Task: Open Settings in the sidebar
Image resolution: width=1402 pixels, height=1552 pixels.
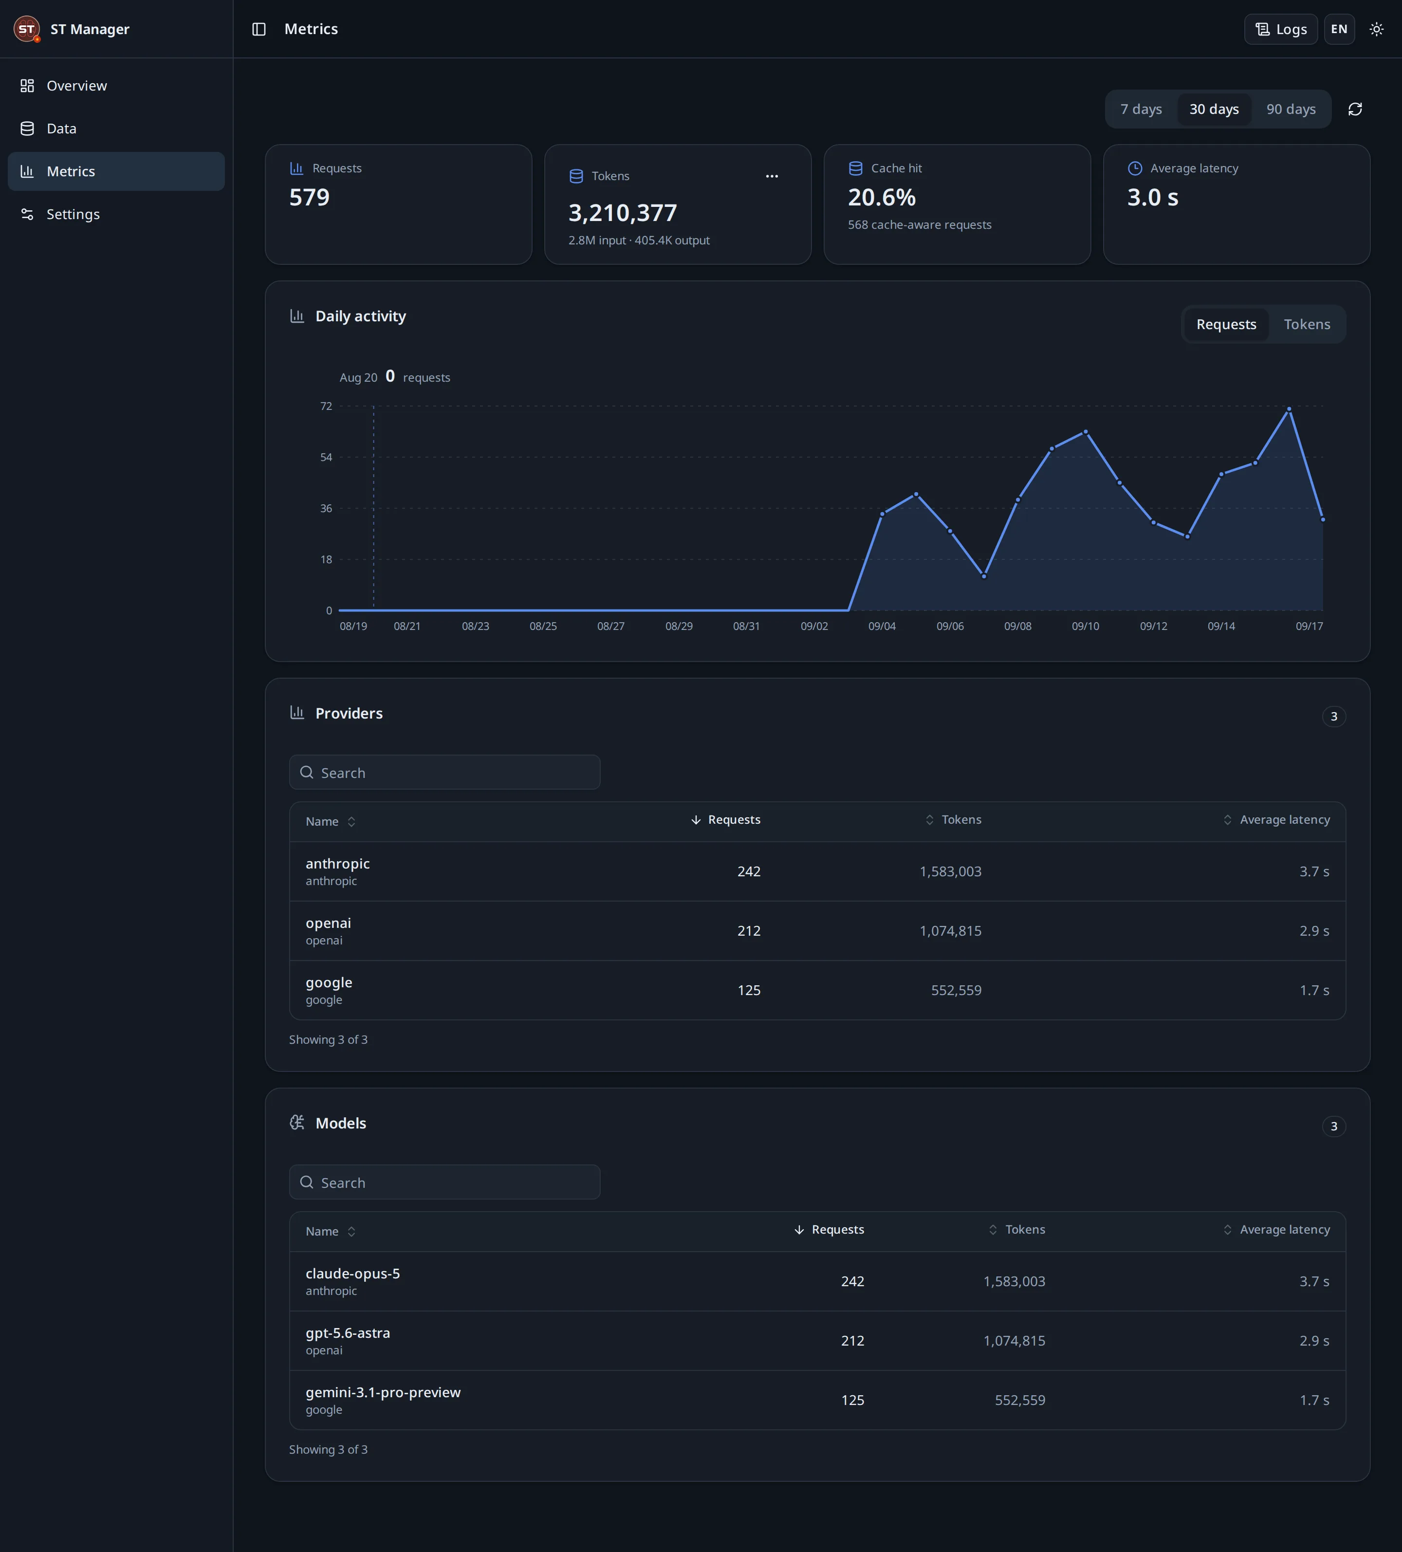Action: (116, 214)
